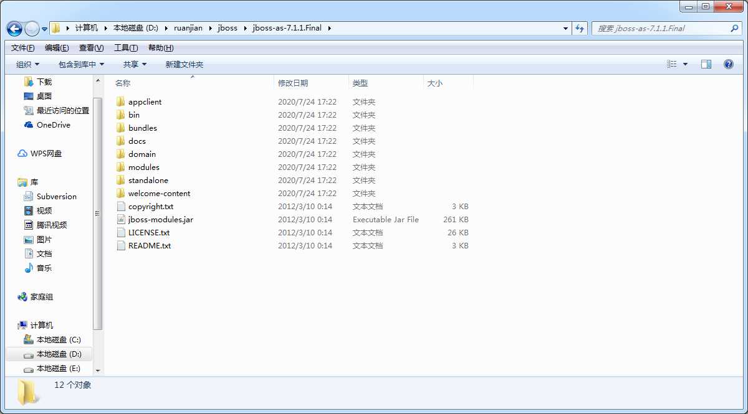The height and width of the screenshot is (414, 748).
Task: Open the 音乐 library
Action: [x=44, y=268]
